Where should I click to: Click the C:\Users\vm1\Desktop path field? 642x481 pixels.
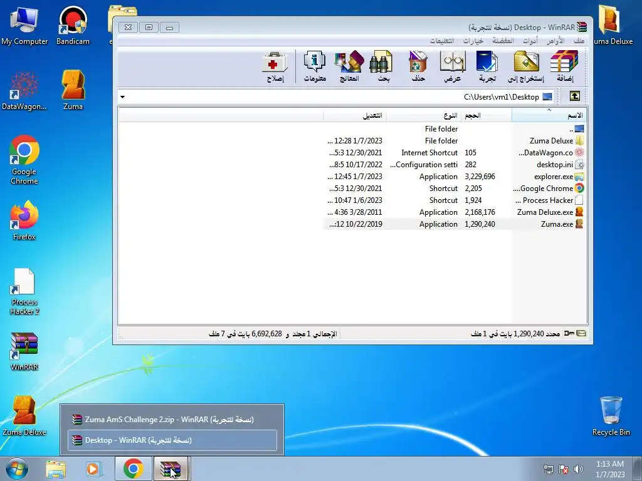(336, 97)
